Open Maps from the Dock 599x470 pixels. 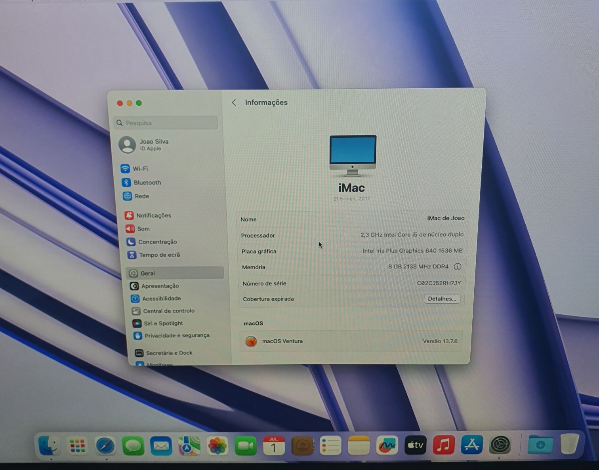pos(189,446)
